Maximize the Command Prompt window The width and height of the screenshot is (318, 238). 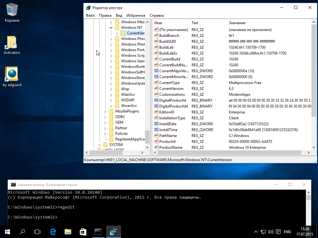290,184
